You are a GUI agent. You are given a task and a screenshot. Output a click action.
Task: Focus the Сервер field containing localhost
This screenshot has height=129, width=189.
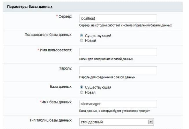coord(118,18)
